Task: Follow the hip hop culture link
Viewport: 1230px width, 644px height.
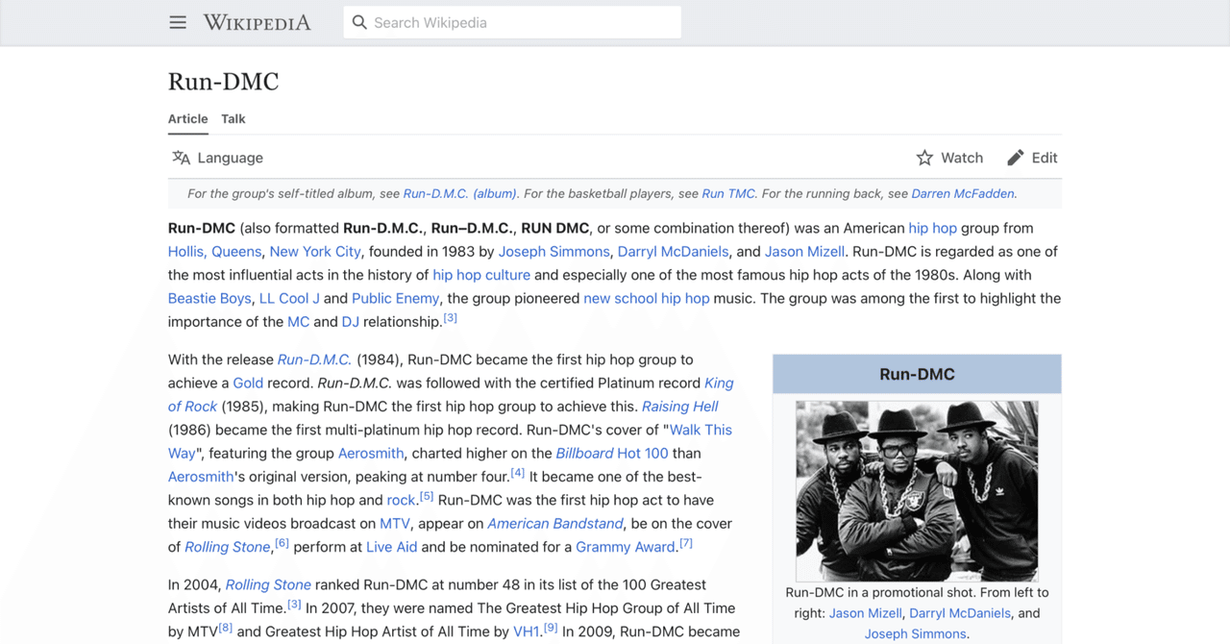Action: (481, 275)
